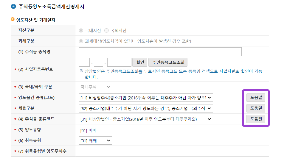
Task: Focus the 취득유형별 양도주식수 input field
Action: coord(101,151)
